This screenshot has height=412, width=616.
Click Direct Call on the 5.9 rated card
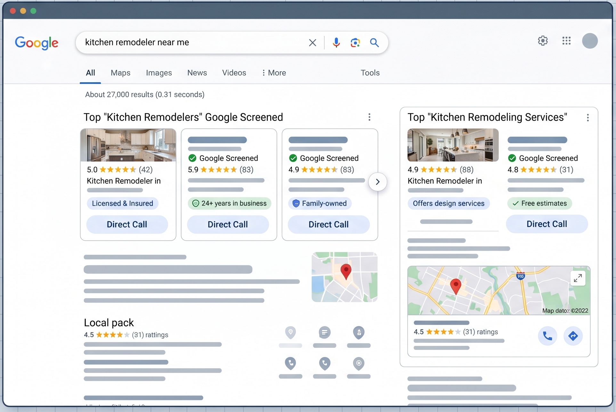click(228, 225)
